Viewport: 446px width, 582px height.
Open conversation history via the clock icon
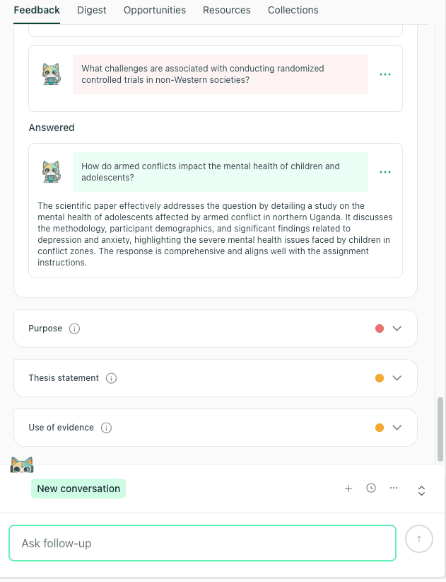[x=371, y=488]
